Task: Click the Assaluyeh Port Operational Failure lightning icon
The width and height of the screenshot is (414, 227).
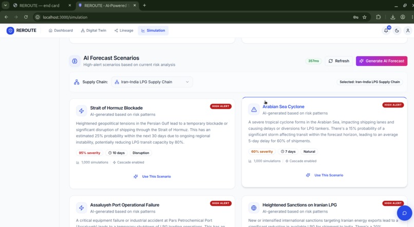Action: [x=81, y=208]
